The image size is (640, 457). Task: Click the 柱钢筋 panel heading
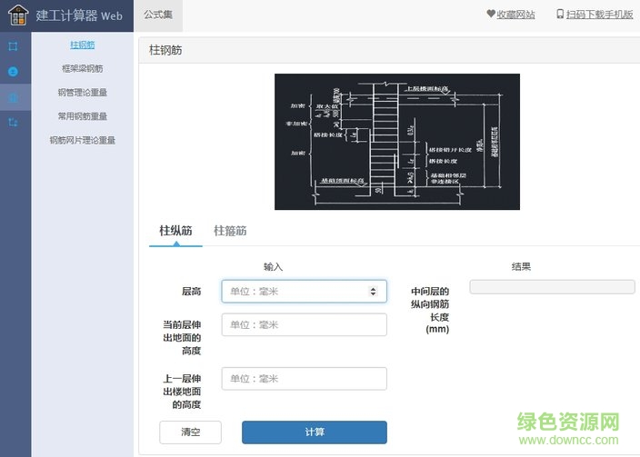click(x=165, y=50)
